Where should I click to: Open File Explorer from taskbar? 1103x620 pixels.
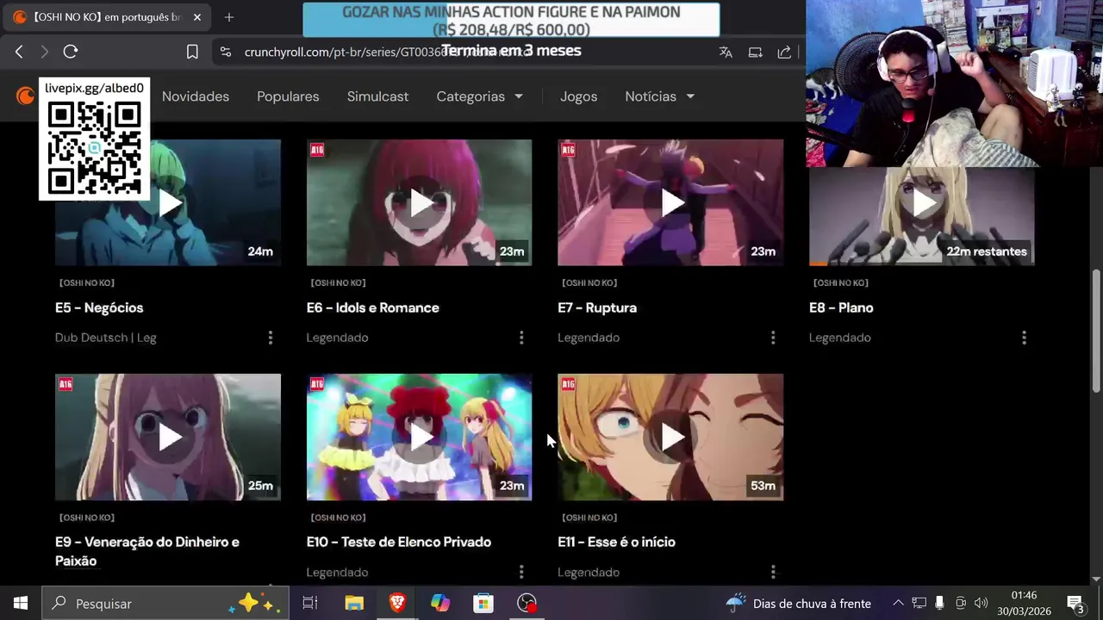tap(354, 603)
